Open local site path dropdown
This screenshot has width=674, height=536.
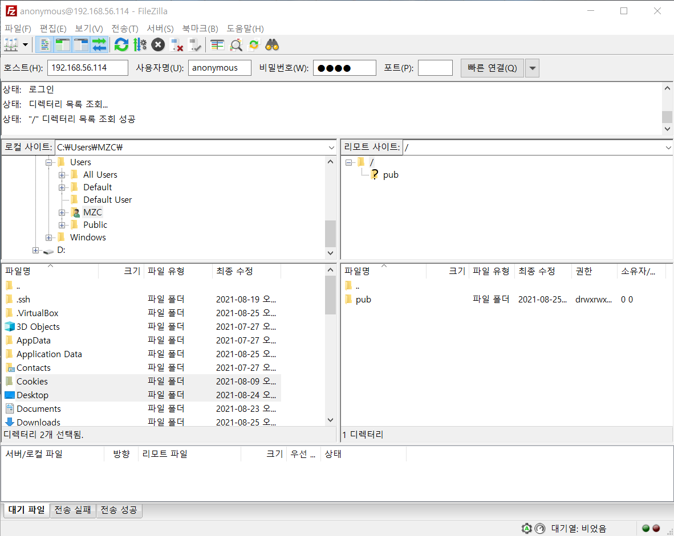331,148
